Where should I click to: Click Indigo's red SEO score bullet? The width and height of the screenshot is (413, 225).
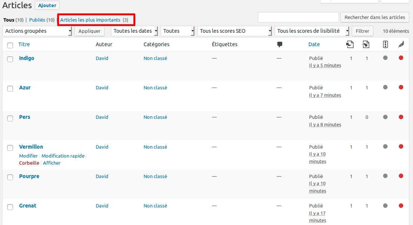[x=401, y=57]
